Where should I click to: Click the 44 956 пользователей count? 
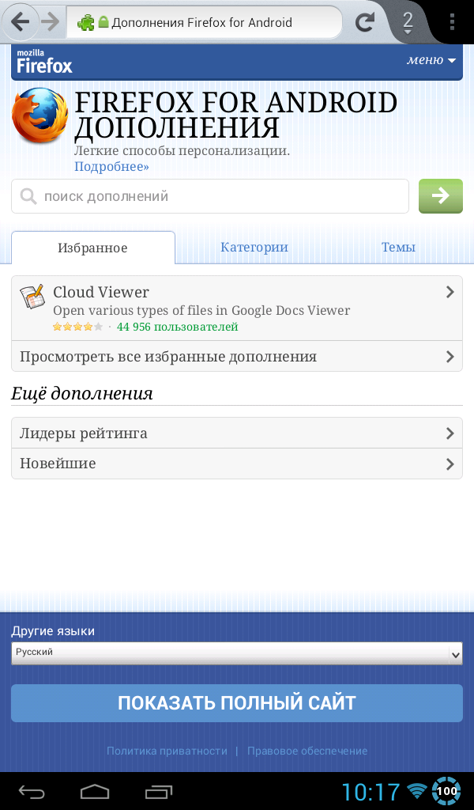pos(178,327)
